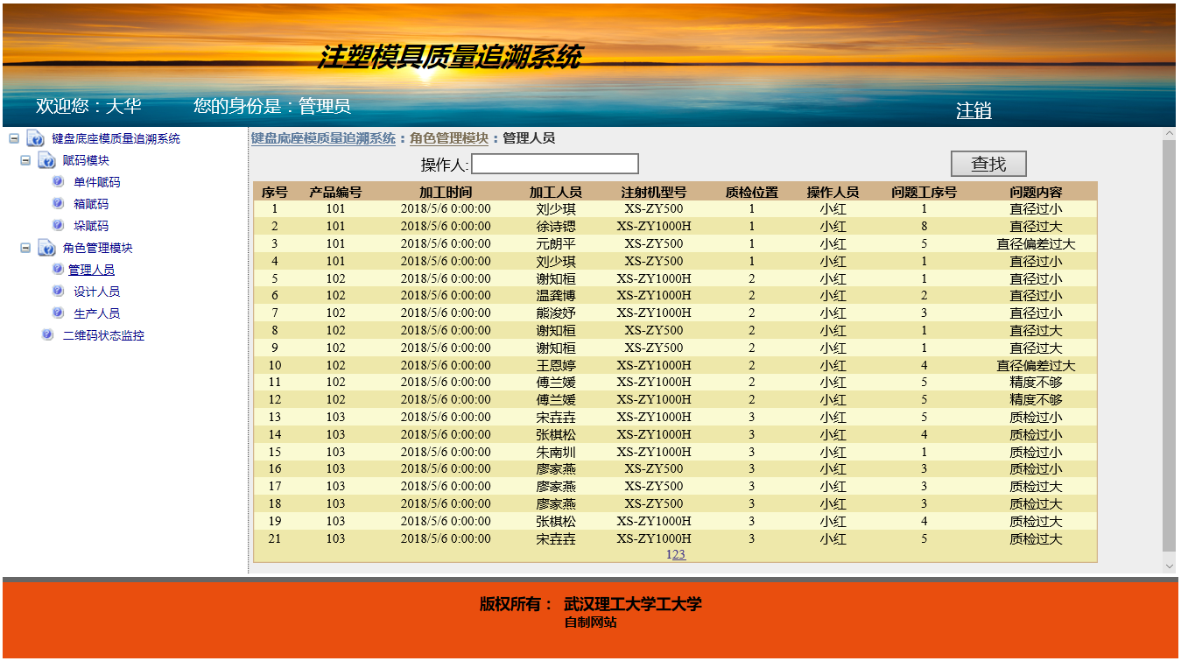Select the 赋码模块 tree label
Image resolution: width=1181 pixels, height=661 pixels.
[x=86, y=160]
